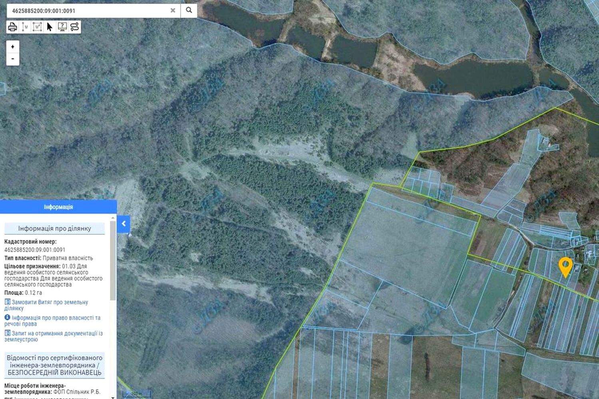Clear the cadastral number search field

click(x=173, y=10)
